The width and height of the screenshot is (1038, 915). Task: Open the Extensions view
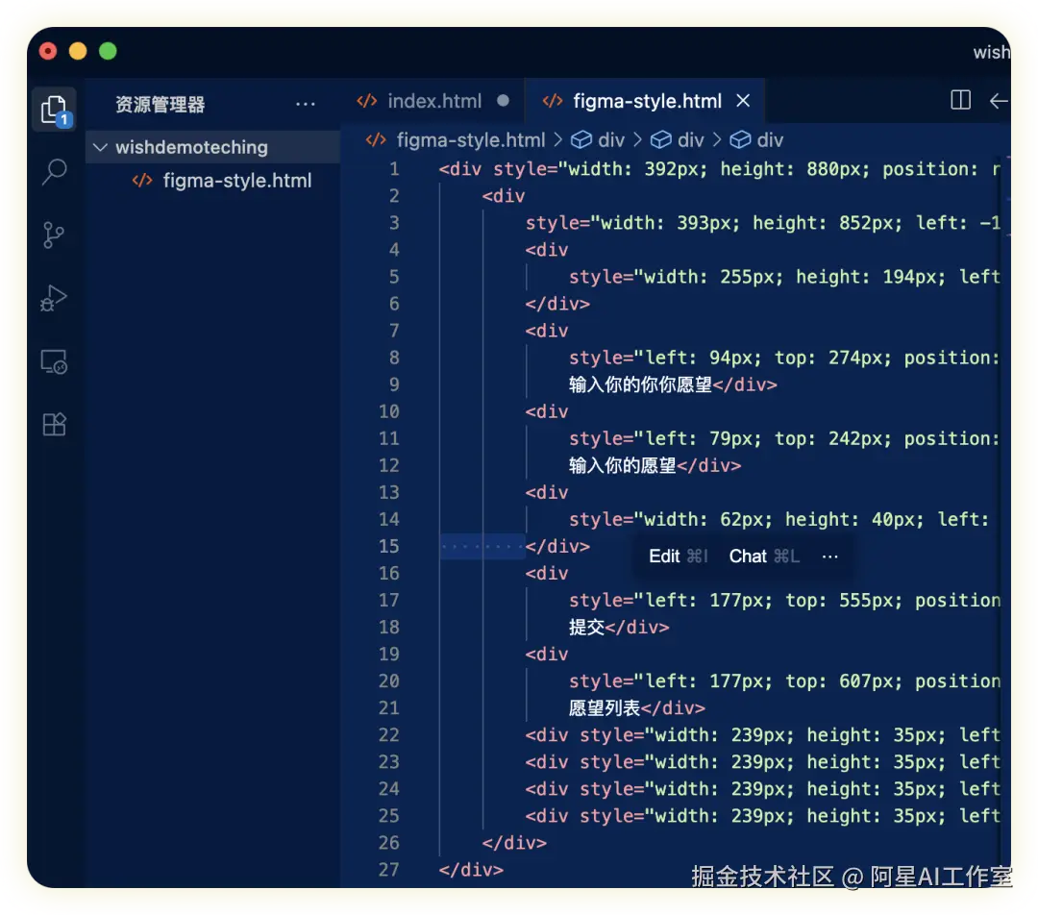click(54, 424)
